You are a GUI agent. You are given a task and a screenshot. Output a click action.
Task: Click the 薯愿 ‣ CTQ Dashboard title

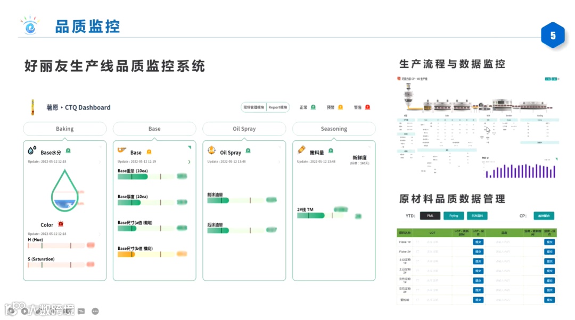click(x=78, y=107)
